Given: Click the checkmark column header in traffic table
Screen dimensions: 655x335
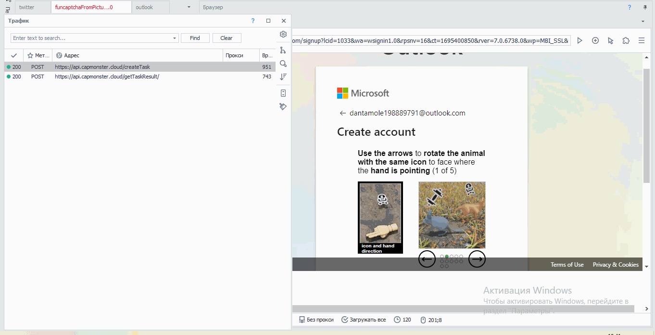Looking at the screenshot, I should click(14, 55).
